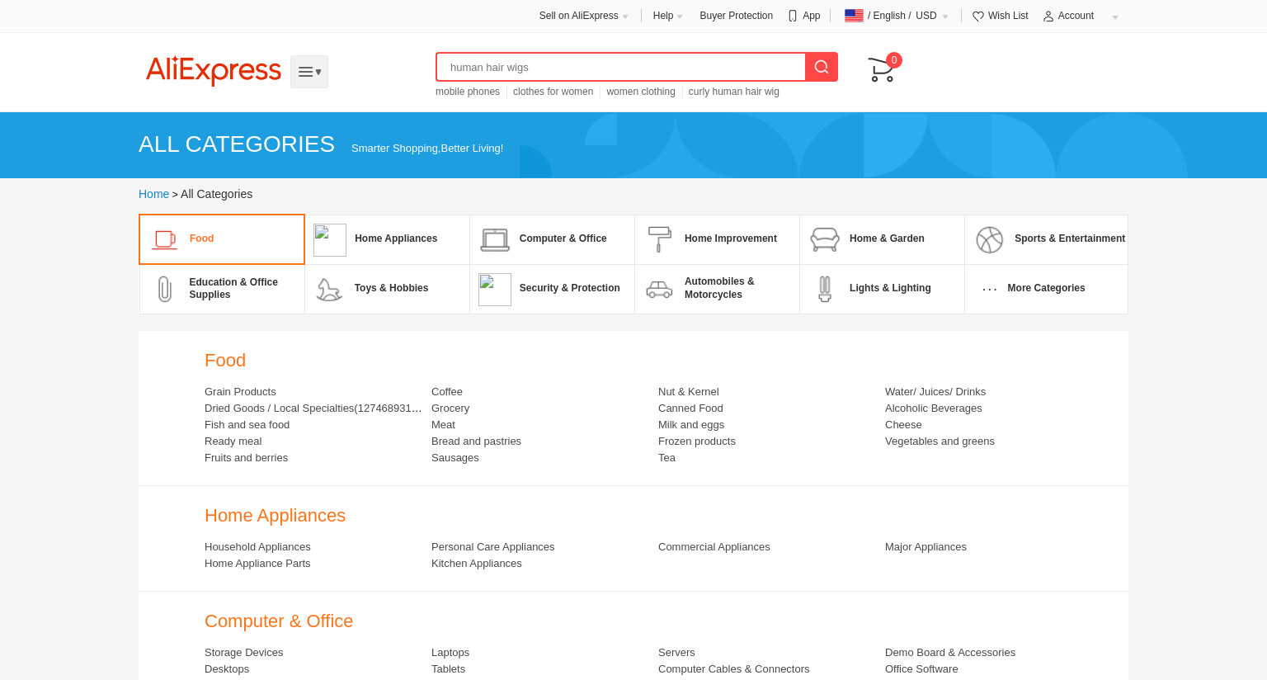Select the Computer & Office category label
The width and height of the screenshot is (1267, 680).
pyautogui.click(x=563, y=238)
